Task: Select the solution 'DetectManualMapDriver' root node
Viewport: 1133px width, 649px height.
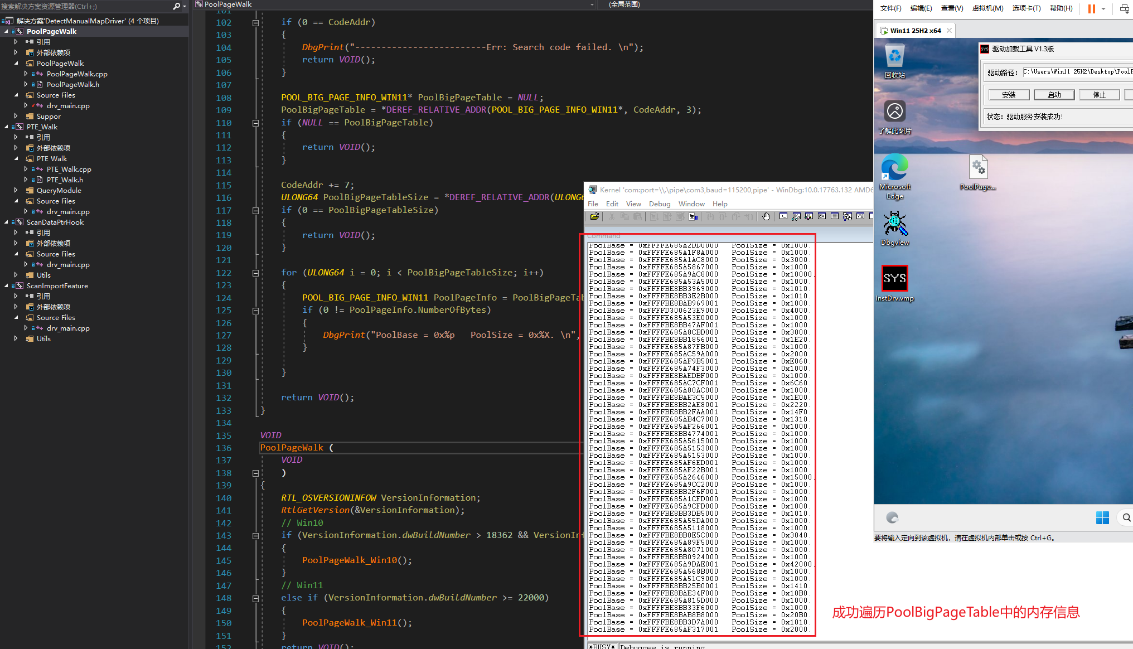Action: 88,21
